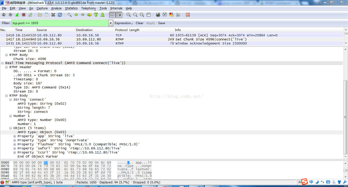Toggle Sogou Chinese/English 中 mode
Viewport: 348px width, 187px height.
point(311,182)
